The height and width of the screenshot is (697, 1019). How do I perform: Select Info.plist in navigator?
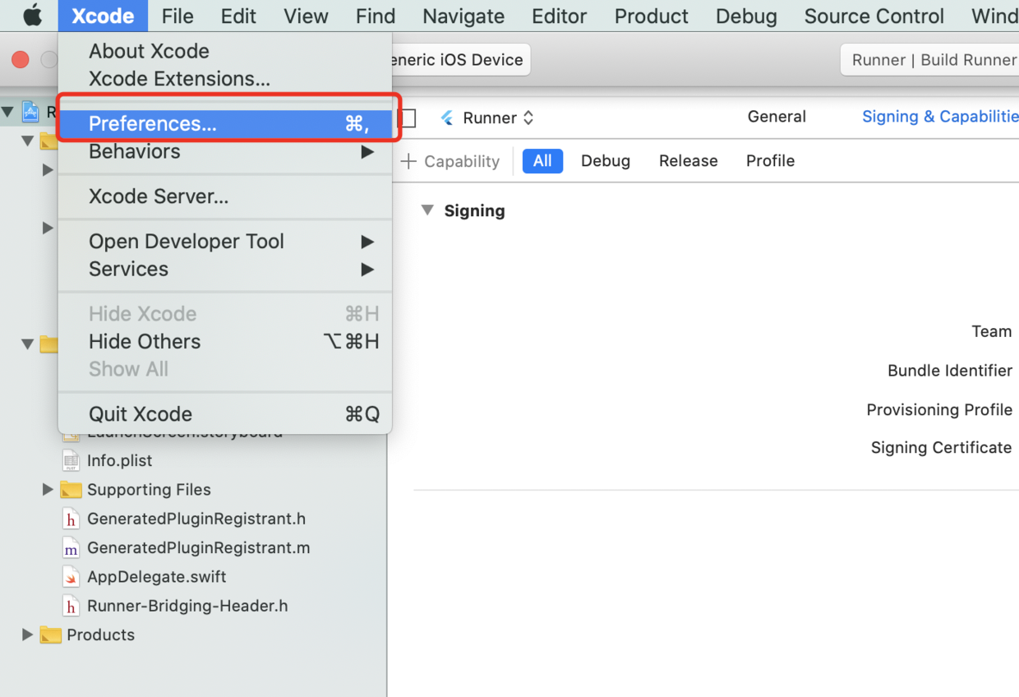point(119,460)
